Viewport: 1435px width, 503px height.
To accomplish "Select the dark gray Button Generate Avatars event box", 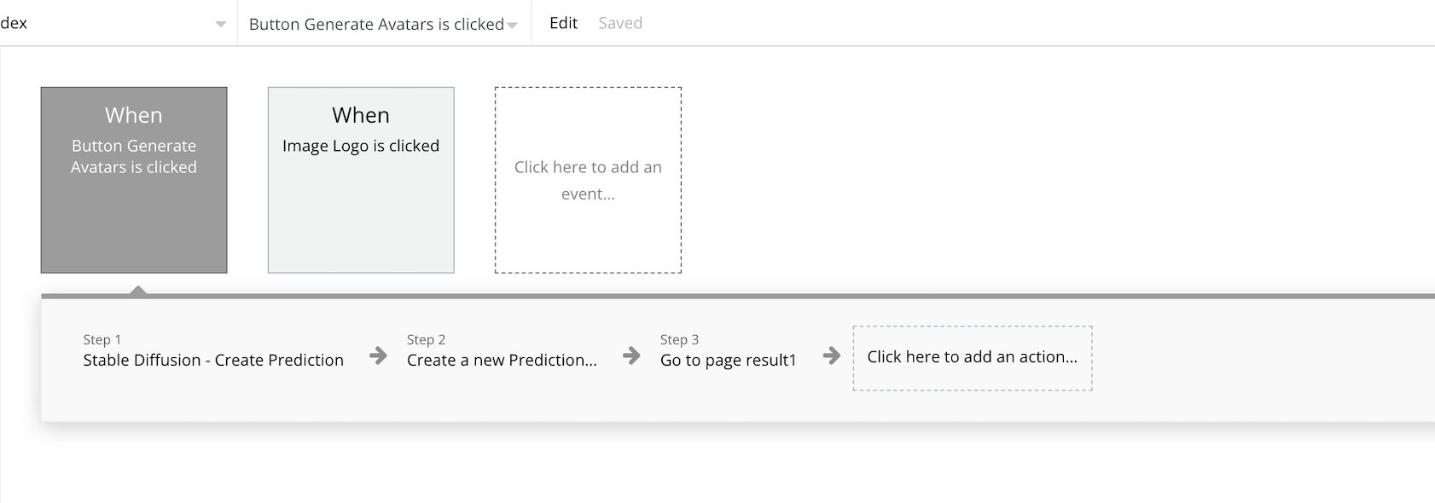I will (x=134, y=180).
